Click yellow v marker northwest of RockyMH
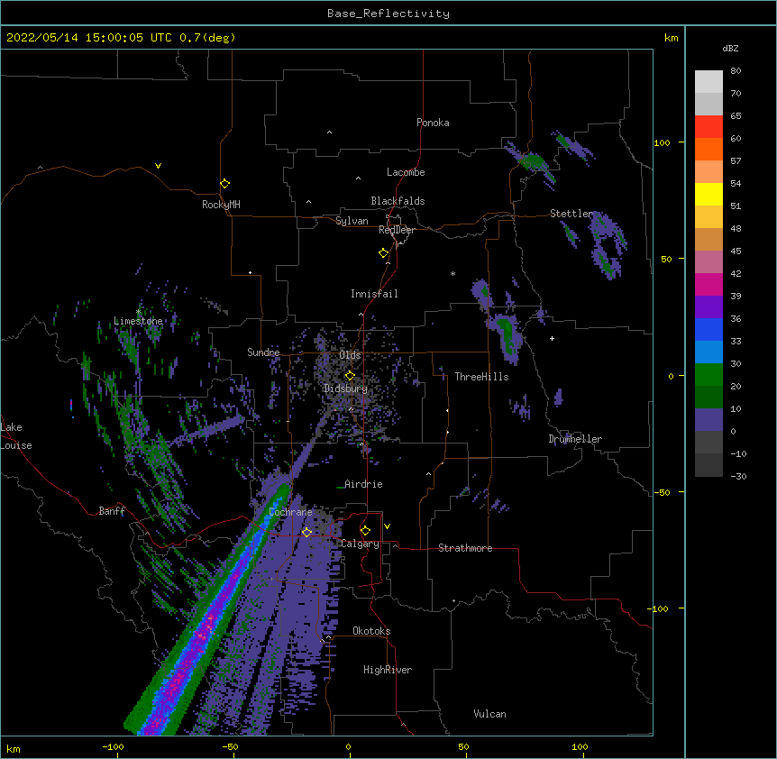Screen dimensions: 777x759 (158, 166)
